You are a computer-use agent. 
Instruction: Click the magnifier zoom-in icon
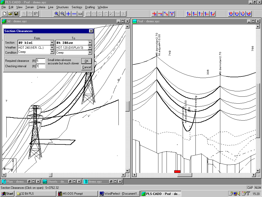[57, 14]
